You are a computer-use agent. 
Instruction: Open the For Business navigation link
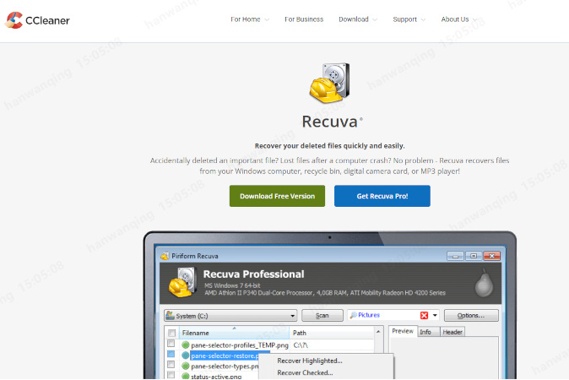(x=304, y=19)
